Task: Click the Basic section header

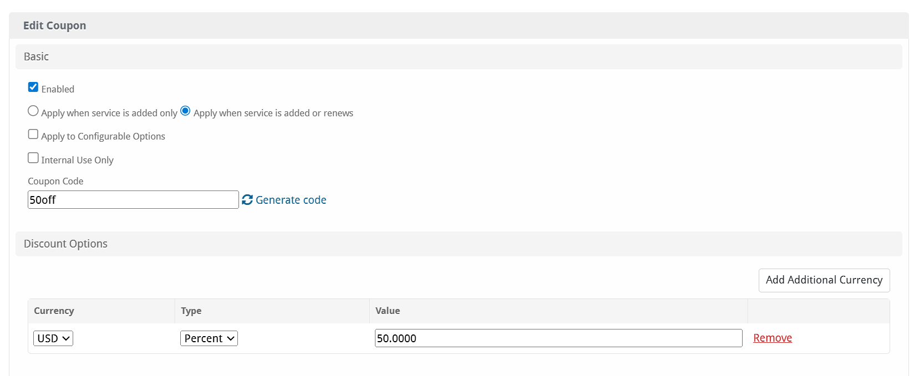Action: pyautogui.click(x=37, y=56)
